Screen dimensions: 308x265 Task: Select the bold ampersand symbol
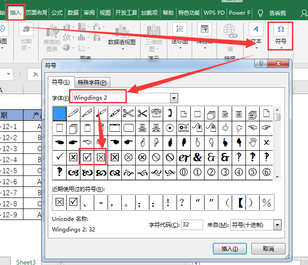[197, 157]
